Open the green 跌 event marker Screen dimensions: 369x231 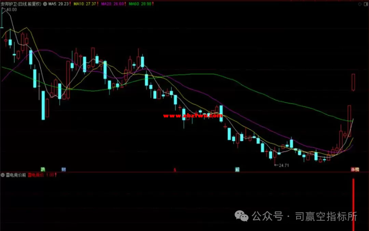(x=43, y=169)
